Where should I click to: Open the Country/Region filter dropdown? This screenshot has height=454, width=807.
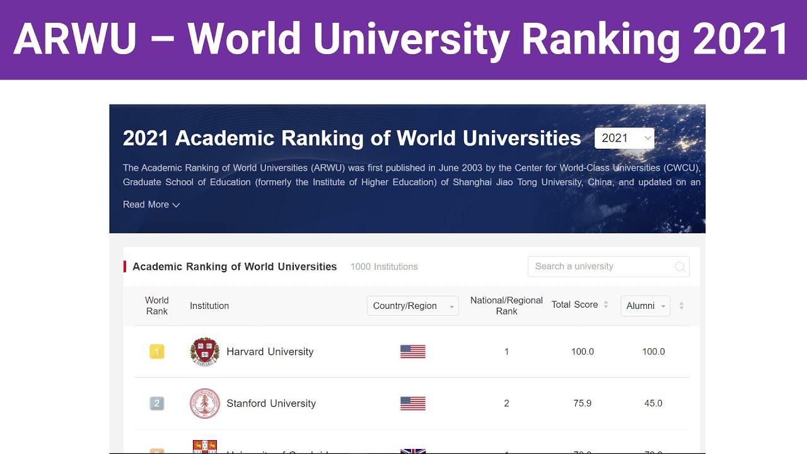pyautogui.click(x=413, y=306)
